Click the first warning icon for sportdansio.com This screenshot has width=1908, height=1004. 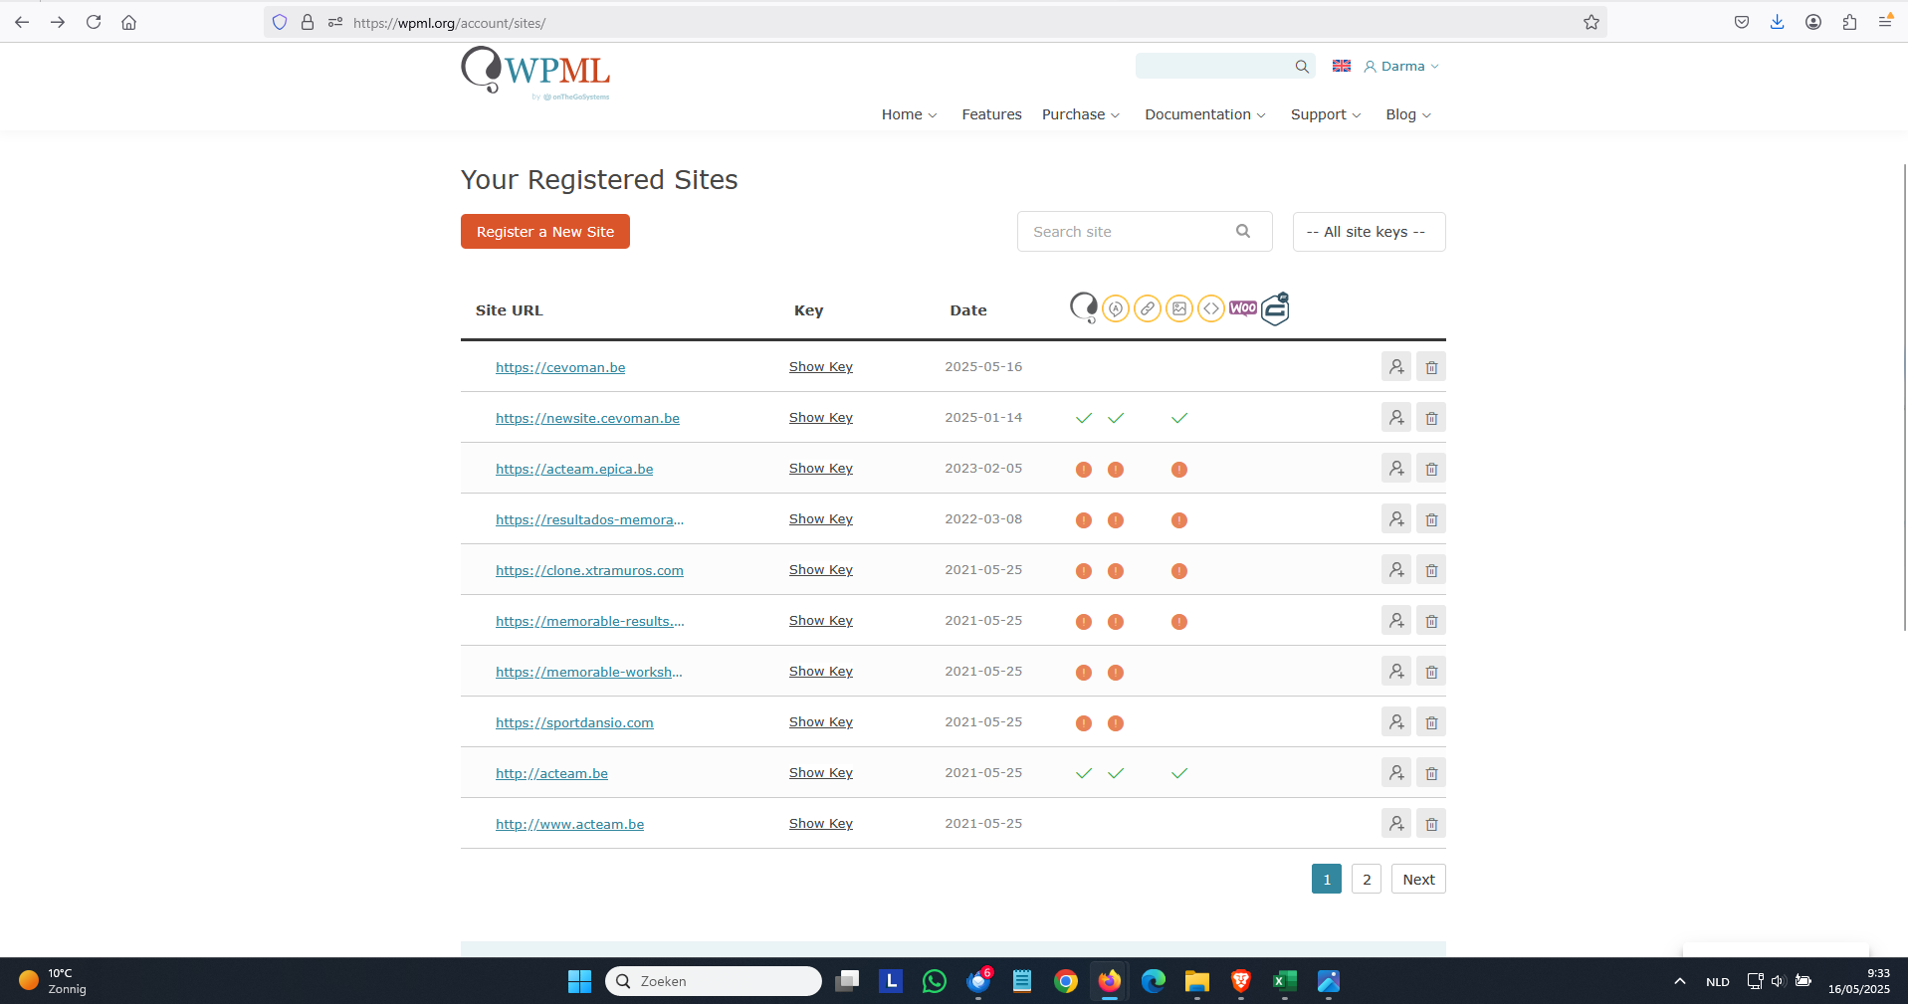[1084, 723]
